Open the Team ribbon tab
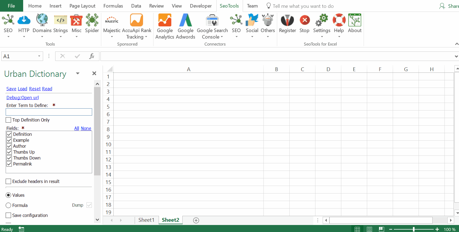Image resolution: width=459 pixels, height=232 pixels. 252,6
